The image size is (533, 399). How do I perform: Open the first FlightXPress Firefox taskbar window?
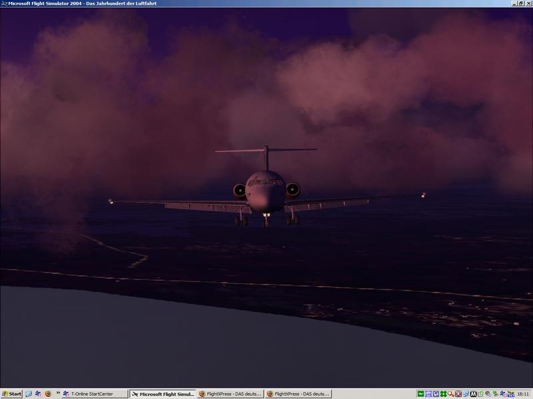pyautogui.click(x=231, y=394)
